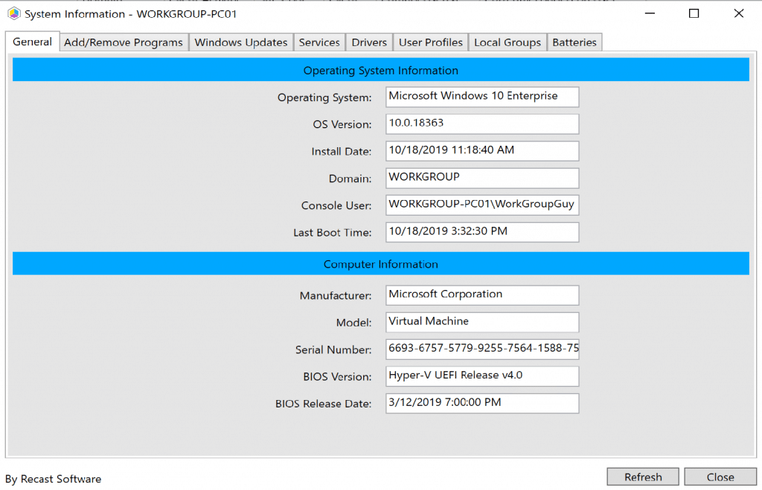This screenshot has height=490, width=762.
Task: Click the Refresh button
Action: pyautogui.click(x=642, y=477)
